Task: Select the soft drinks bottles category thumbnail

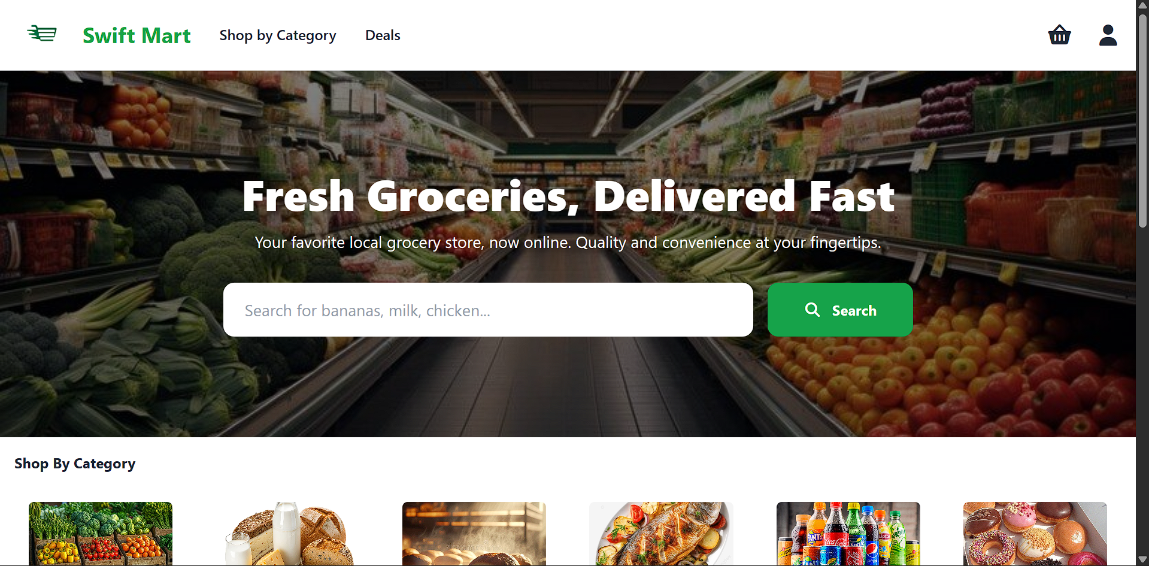Action: click(x=848, y=534)
